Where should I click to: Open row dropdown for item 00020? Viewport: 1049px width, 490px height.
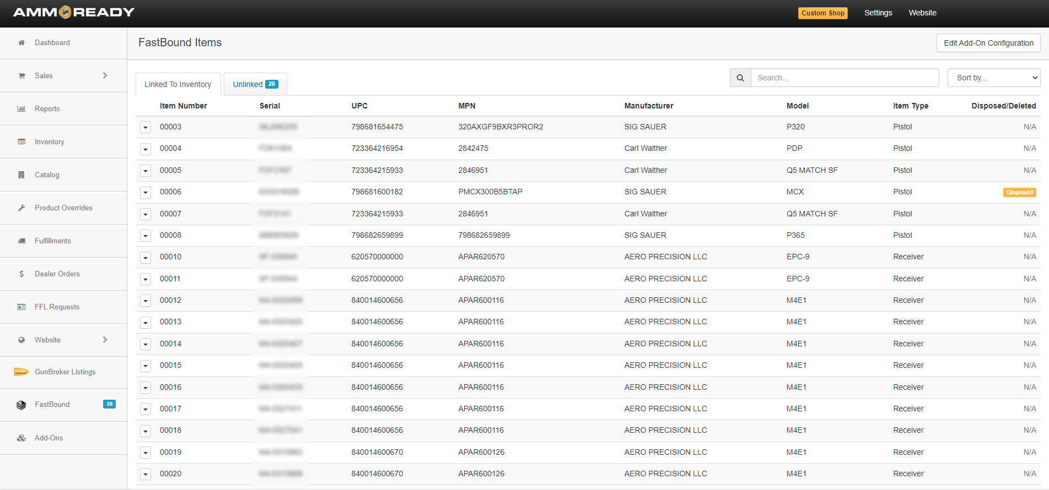146,475
